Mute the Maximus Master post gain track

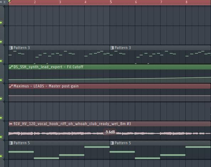tap(1, 99)
